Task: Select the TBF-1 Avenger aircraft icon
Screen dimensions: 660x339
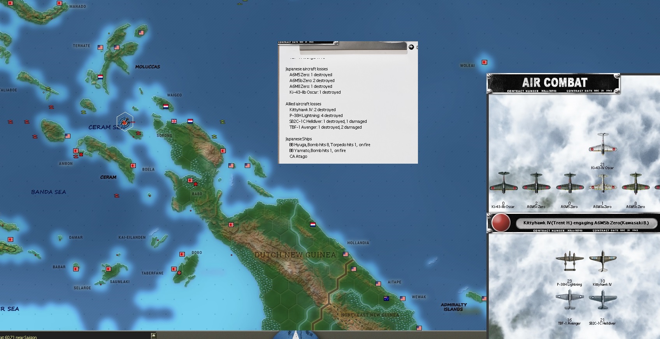Action: click(x=569, y=300)
